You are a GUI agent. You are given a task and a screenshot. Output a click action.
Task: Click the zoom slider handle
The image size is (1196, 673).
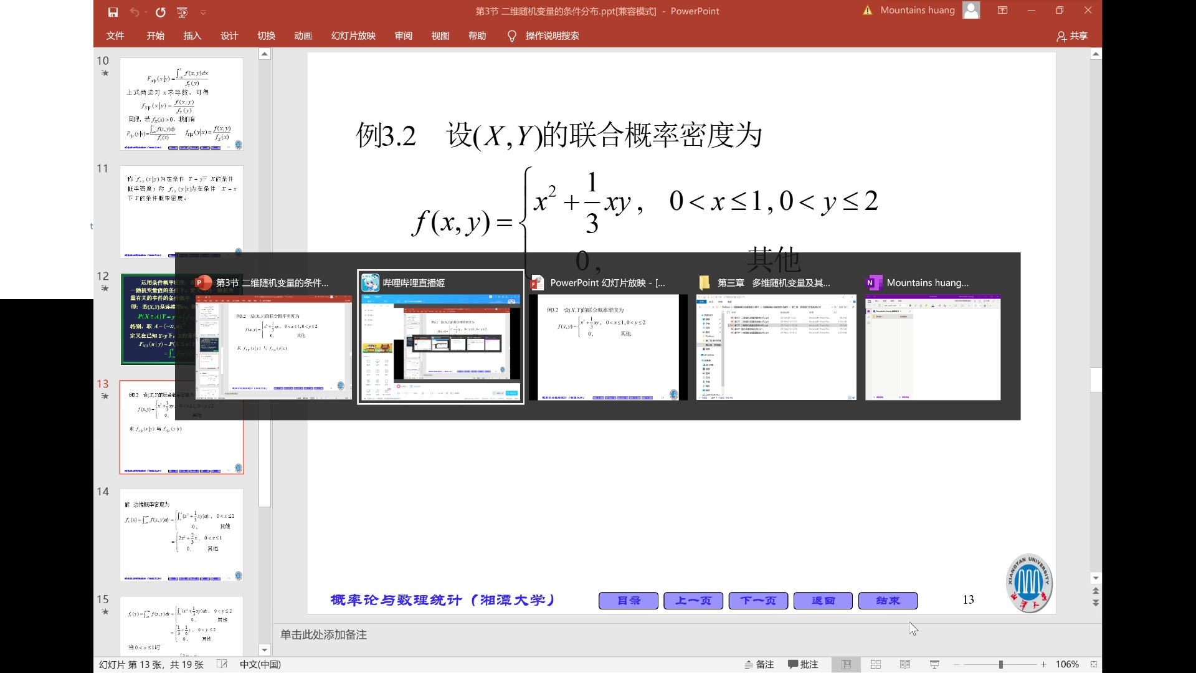point(1000,664)
